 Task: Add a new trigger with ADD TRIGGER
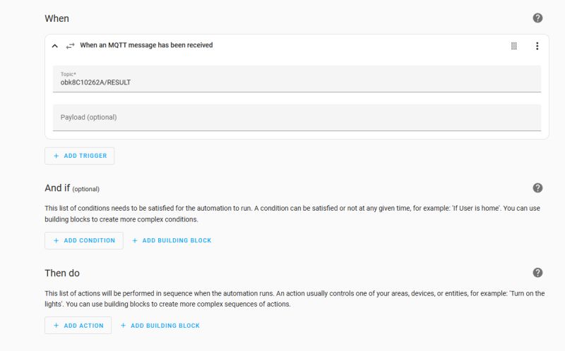pos(79,156)
